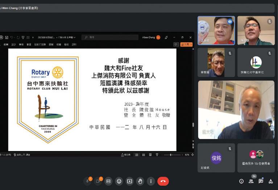The image size is (278, 190).
Task: Click slide heading text 感謝
Action: (124, 61)
